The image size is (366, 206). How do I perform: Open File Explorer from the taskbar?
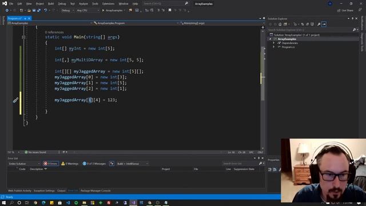84,203
